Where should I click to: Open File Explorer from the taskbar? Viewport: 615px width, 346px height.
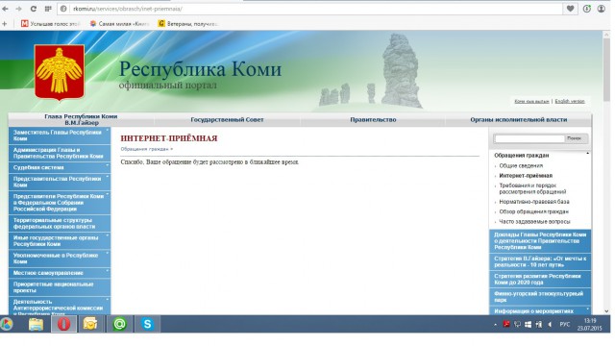coord(37,324)
